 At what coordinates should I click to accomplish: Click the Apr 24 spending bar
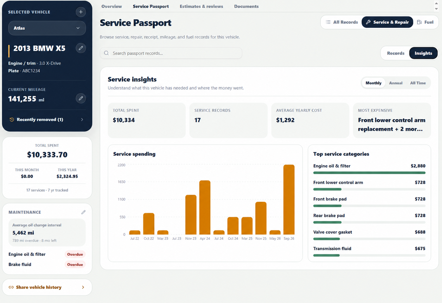pos(205,207)
